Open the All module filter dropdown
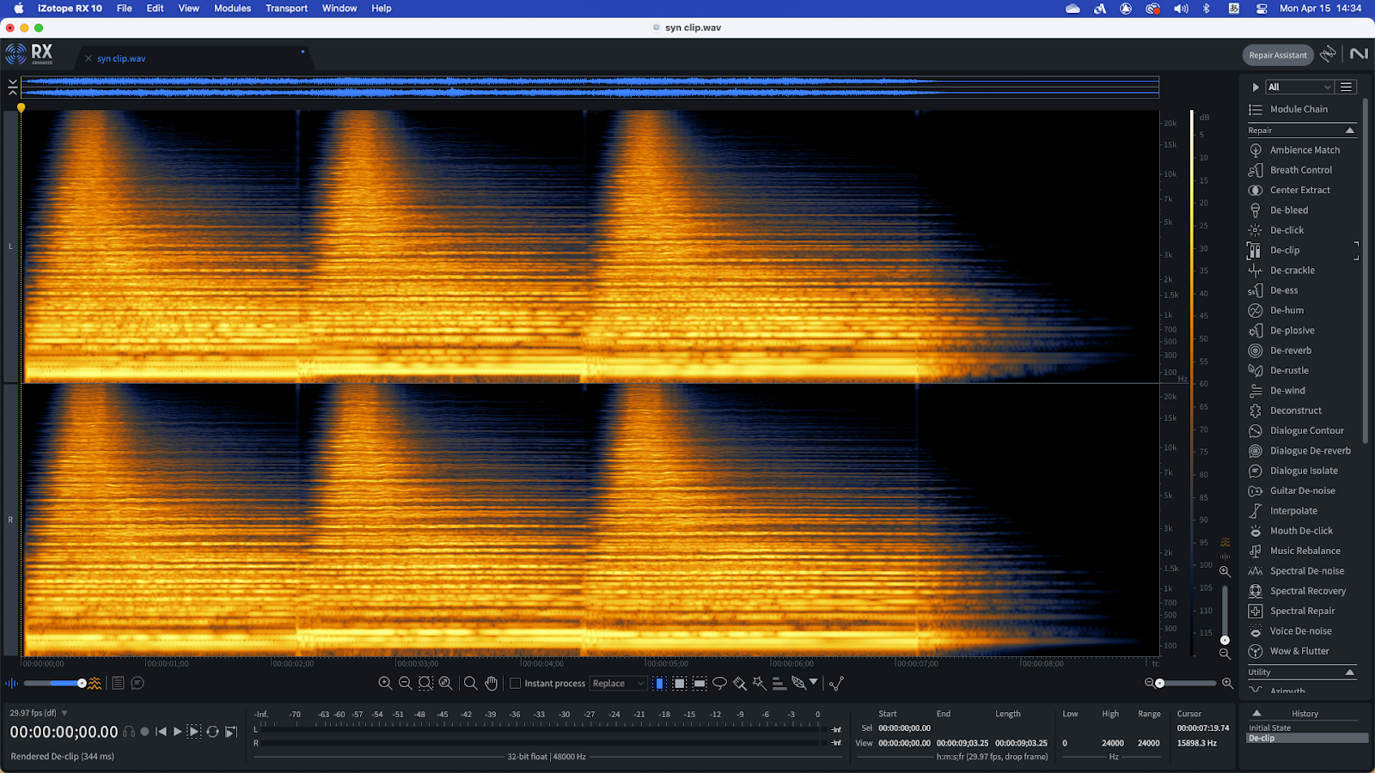This screenshot has height=773, width=1375. [x=1299, y=87]
